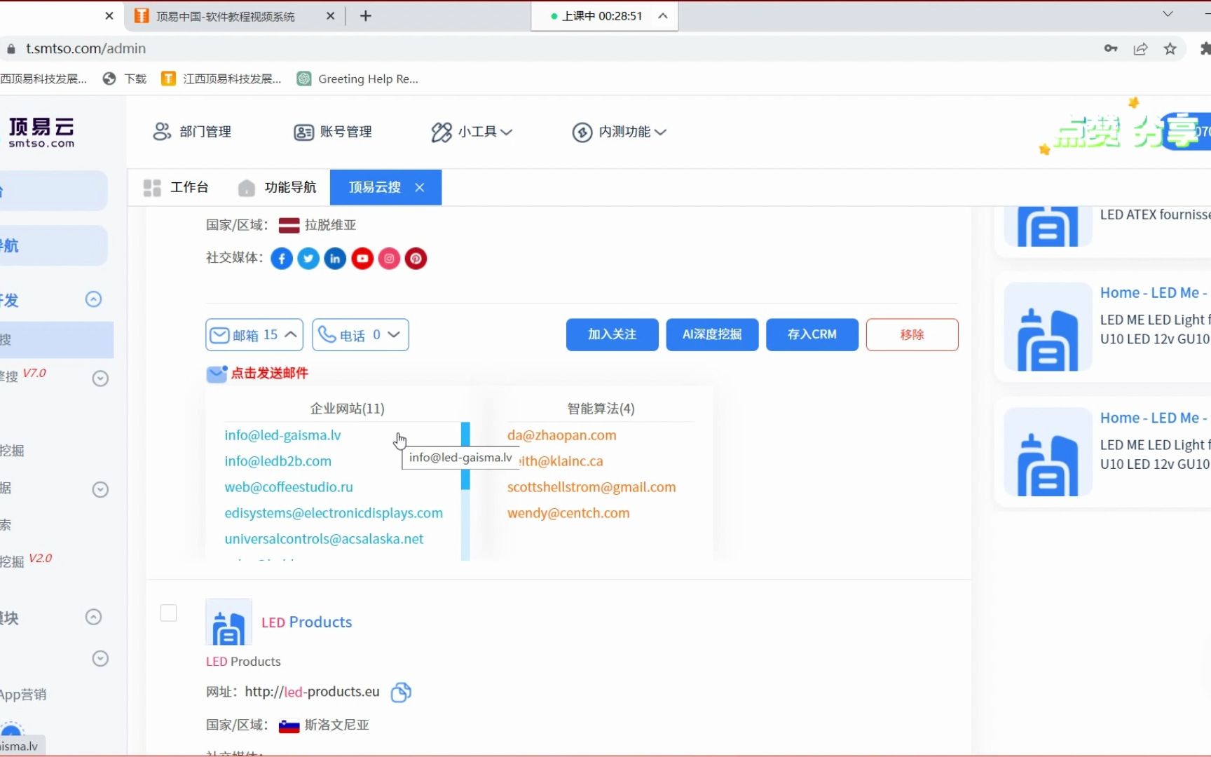The width and height of the screenshot is (1211, 757).
Task: Expand the 电话 0 phone list
Action: [360, 335]
